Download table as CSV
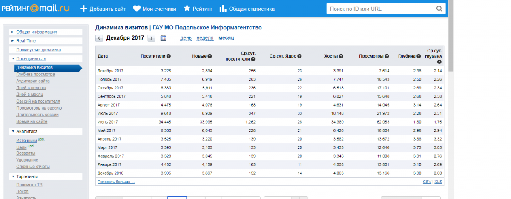 tap(427, 182)
